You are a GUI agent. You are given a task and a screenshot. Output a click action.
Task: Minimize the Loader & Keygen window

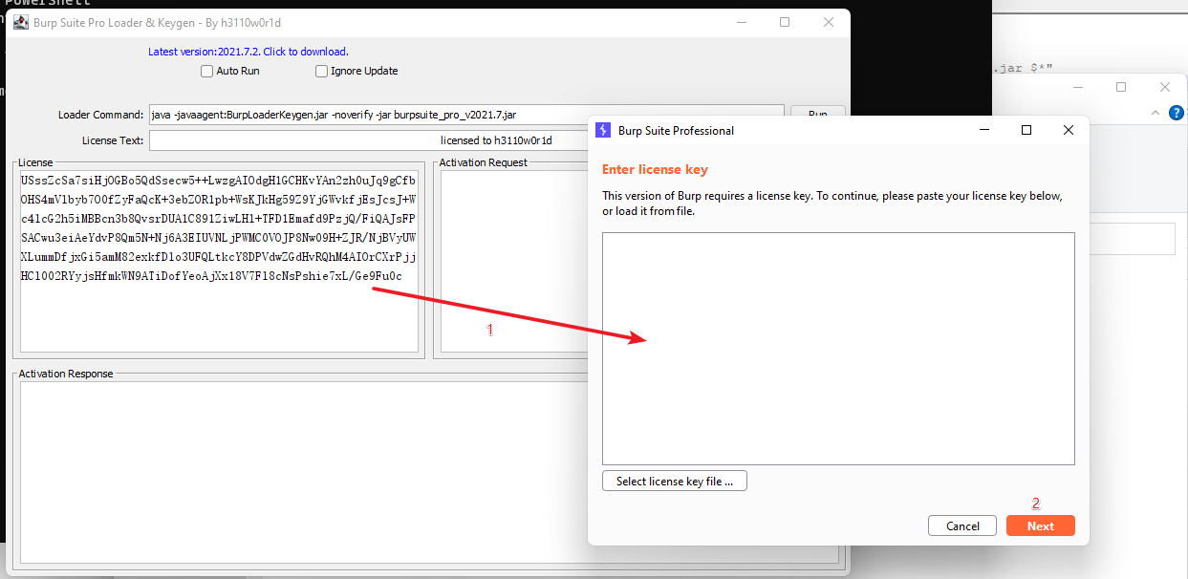tap(741, 23)
